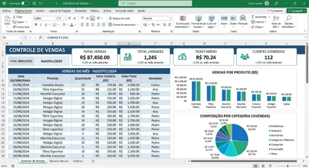The image size is (309, 168).
Task: Open the Dados ribbon tab
Action: (x=95, y=11)
